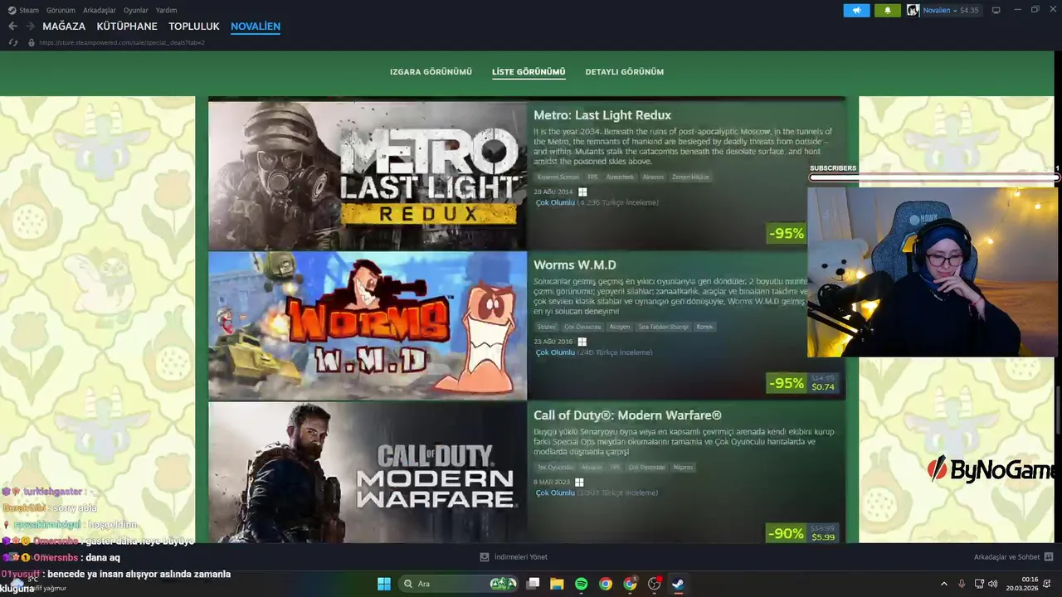Expand the system tray hidden icons chevron

point(943,584)
